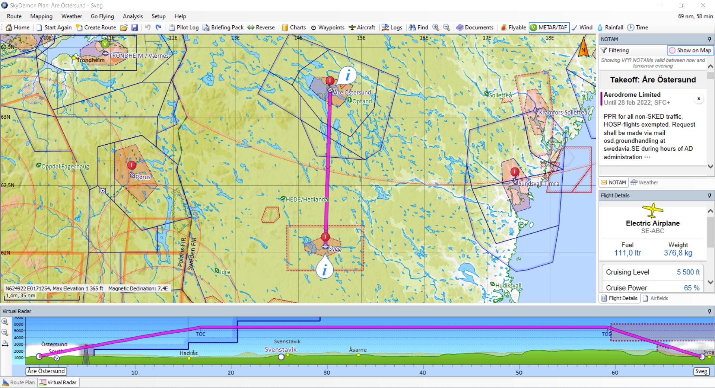This screenshot has width=715, height=388.
Task: Open the Charts toolbar item
Action: [294, 28]
